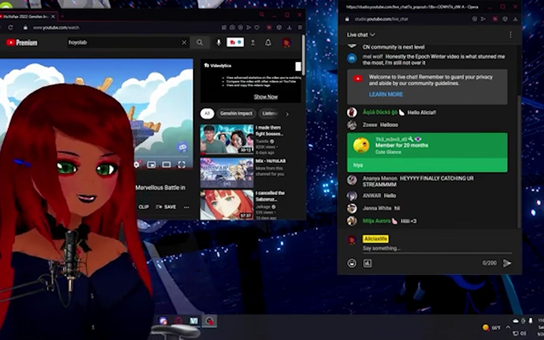Click Jenna White's chat username
The width and height of the screenshot is (544, 340).
[x=377, y=208]
